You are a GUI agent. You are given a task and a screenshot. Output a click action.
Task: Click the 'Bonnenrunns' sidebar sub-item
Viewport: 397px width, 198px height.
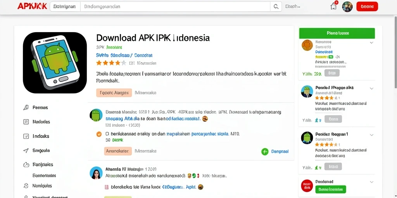click(x=44, y=175)
